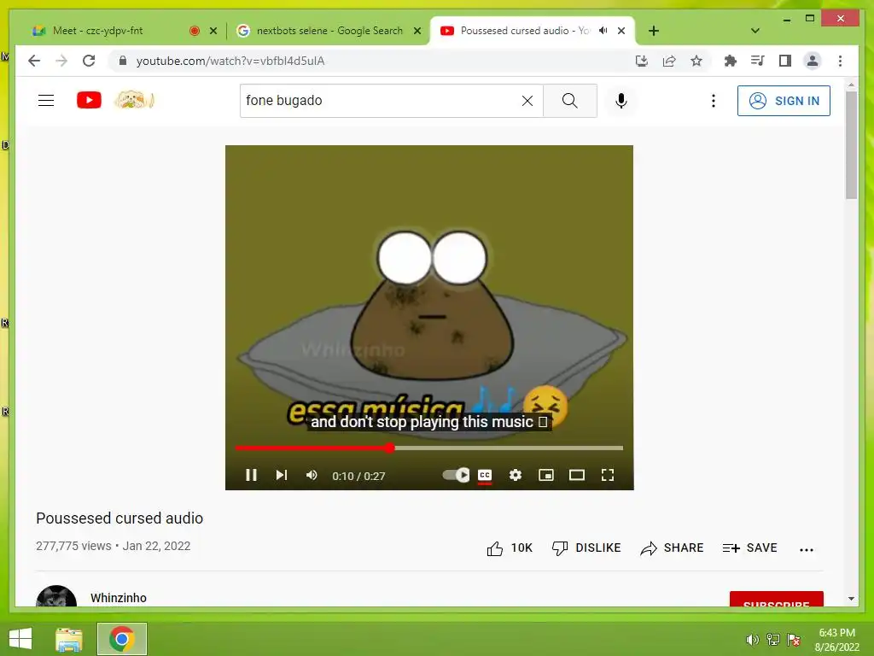Enter full screen mode
This screenshot has height=656, width=874.
tap(608, 475)
